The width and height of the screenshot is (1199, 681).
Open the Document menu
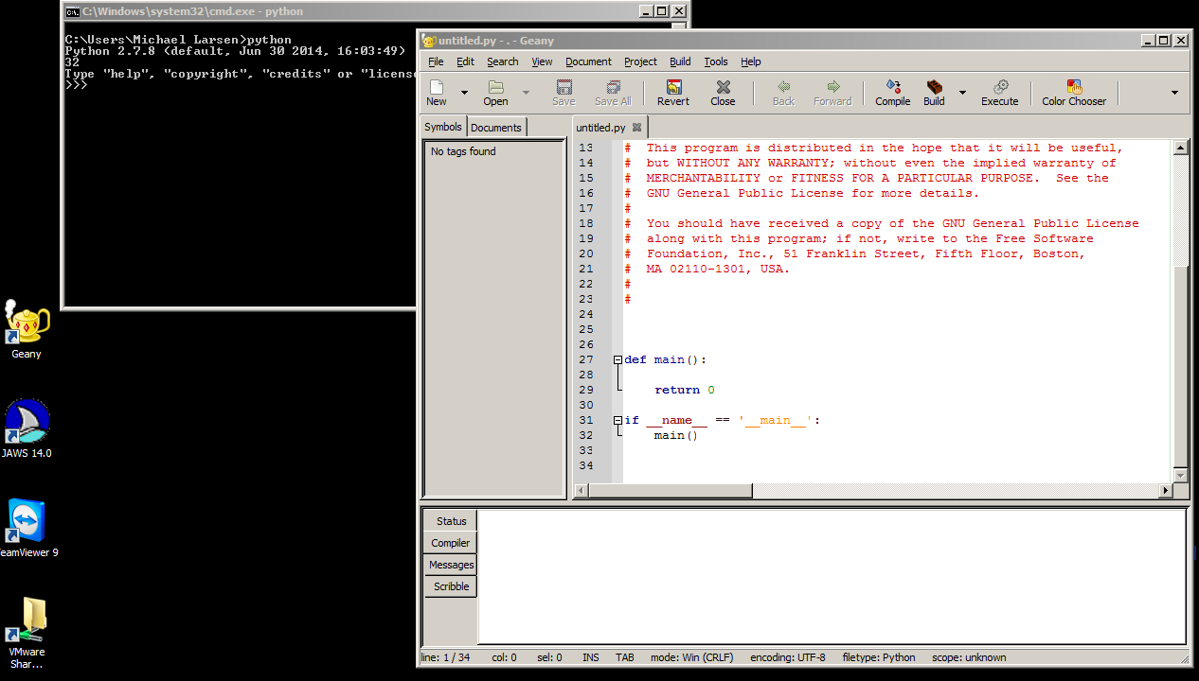pos(588,61)
